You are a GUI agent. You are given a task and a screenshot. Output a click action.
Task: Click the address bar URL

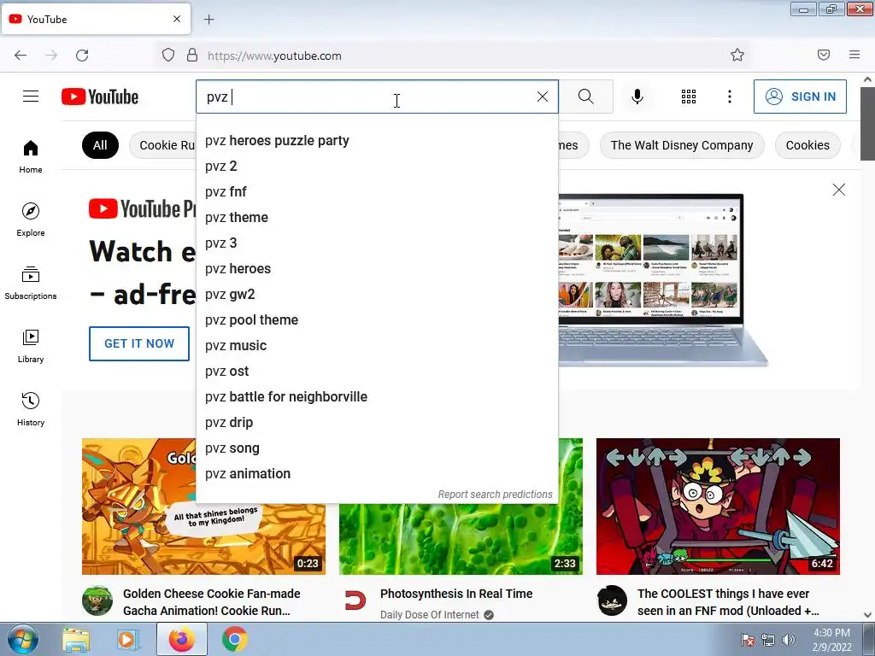coord(274,56)
